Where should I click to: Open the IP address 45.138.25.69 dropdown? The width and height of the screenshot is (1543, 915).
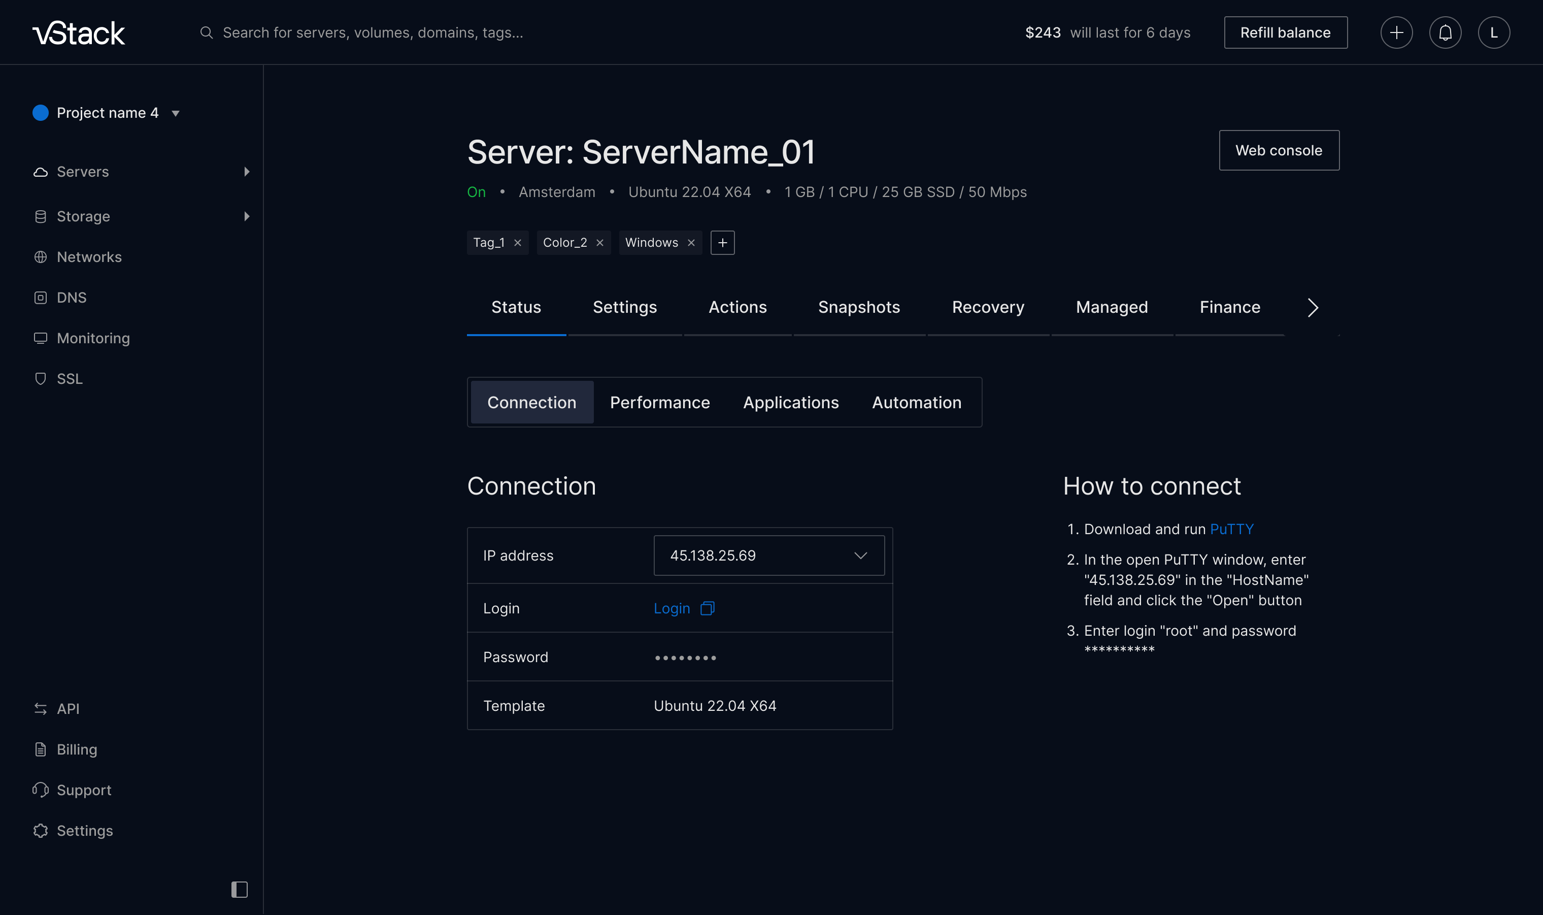[x=769, y=555]
